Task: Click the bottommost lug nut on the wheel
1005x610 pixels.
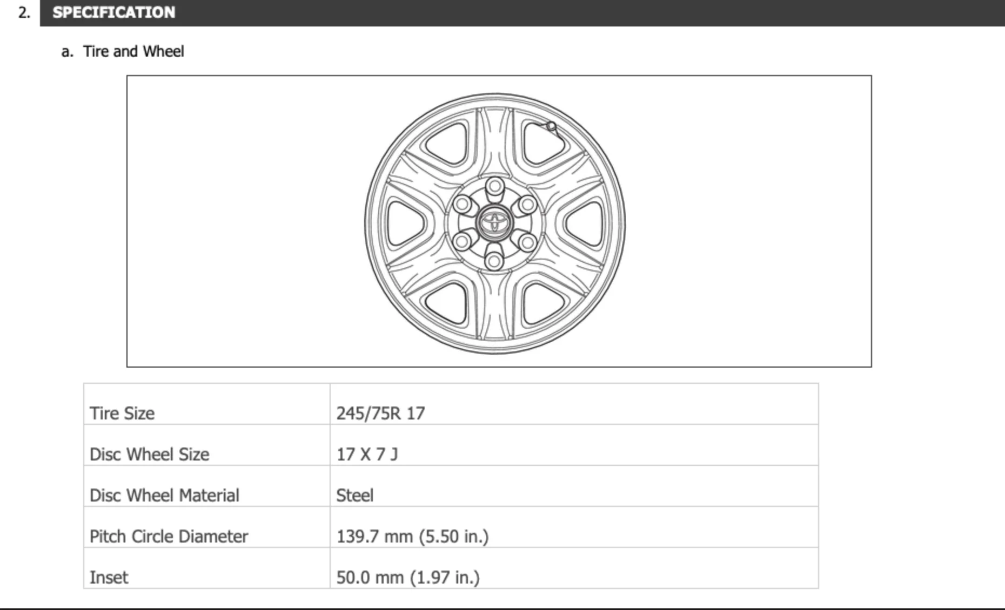Action: (x=493, y=261)
